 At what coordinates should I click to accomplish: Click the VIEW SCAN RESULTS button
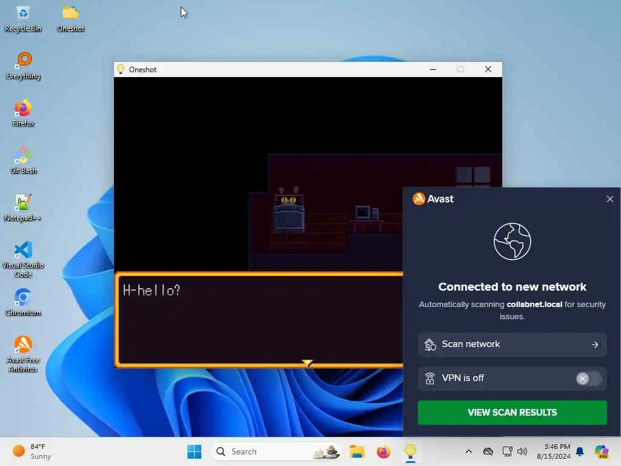pyautogui.click(x=512, y=413)
